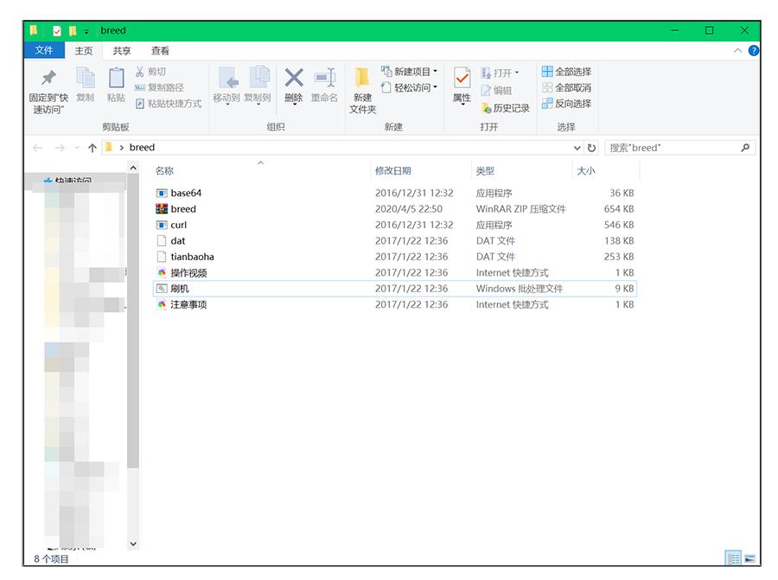Select the 操作视频 shortcut
Screen dimensions: 778x580
394,272
